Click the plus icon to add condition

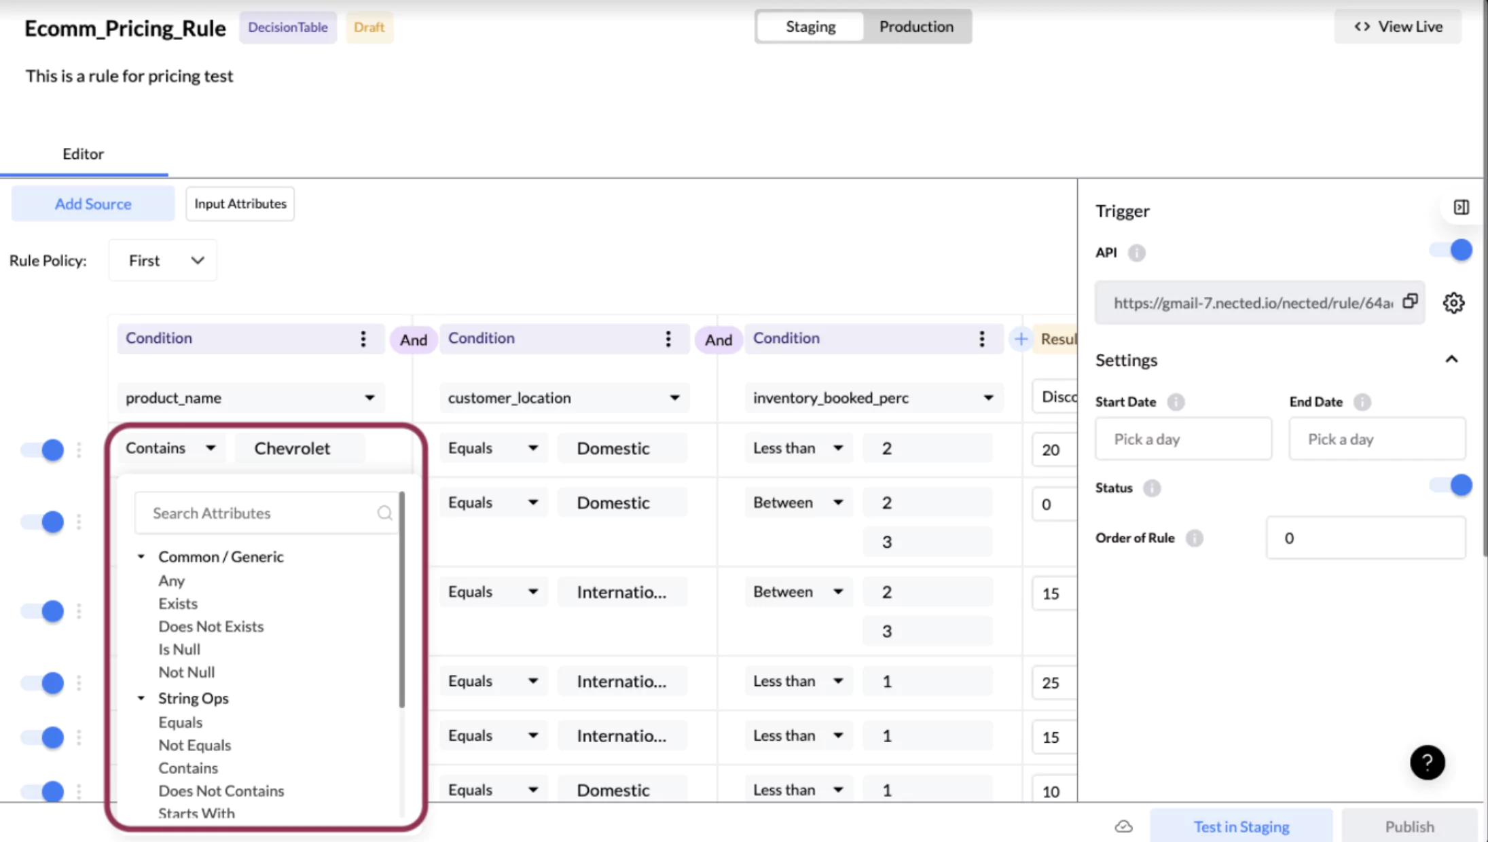(1020, 339)
